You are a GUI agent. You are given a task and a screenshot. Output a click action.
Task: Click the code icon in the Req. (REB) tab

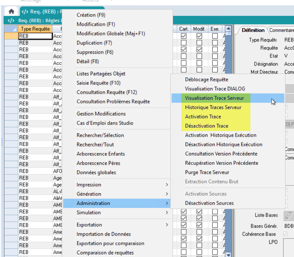click(x=25, y=12)
